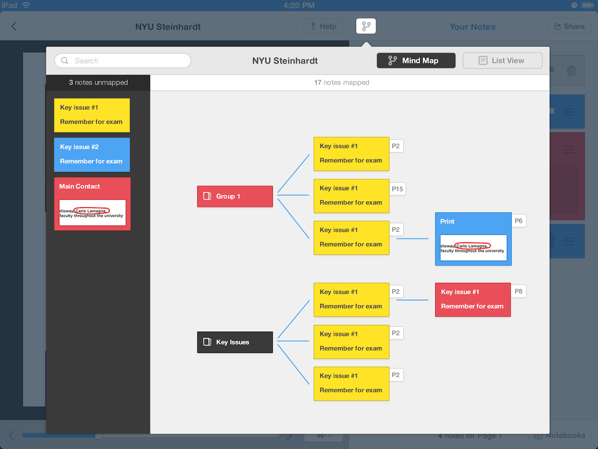Tap the mind map branch icon in the top bar

click(x=366, y=26)
